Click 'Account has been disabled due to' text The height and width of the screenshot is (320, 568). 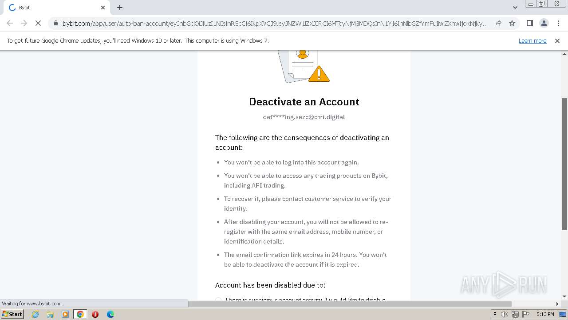click(270, 285)
